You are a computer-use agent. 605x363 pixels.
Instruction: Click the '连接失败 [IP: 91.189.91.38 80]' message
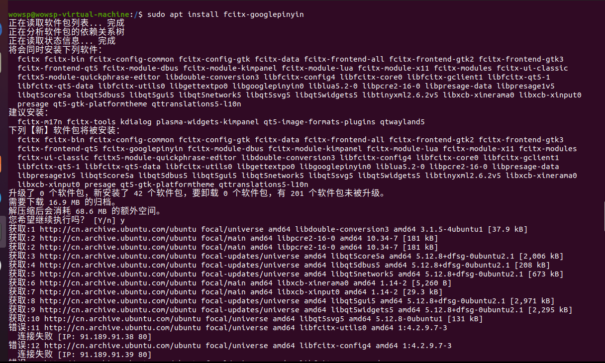coord(85,337)
